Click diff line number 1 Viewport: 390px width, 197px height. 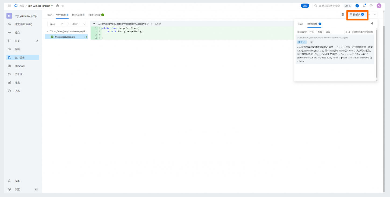[96, 28]
